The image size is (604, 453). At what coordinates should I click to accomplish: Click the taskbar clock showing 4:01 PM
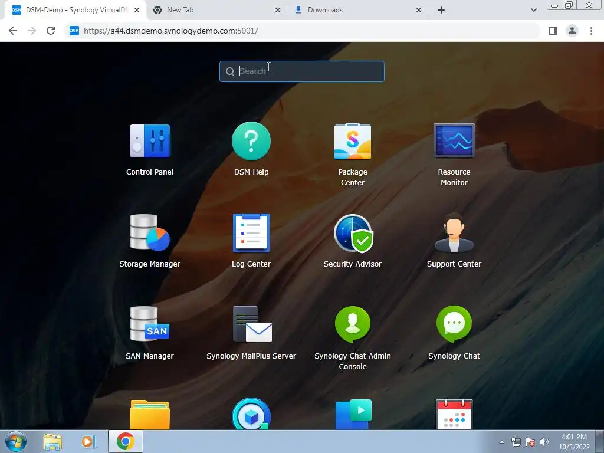coord(574,442)
